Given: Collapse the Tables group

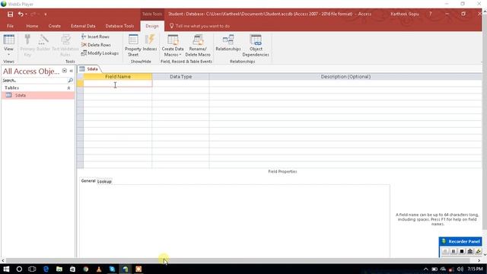Looking at the screenshot, I should [68, 88].
